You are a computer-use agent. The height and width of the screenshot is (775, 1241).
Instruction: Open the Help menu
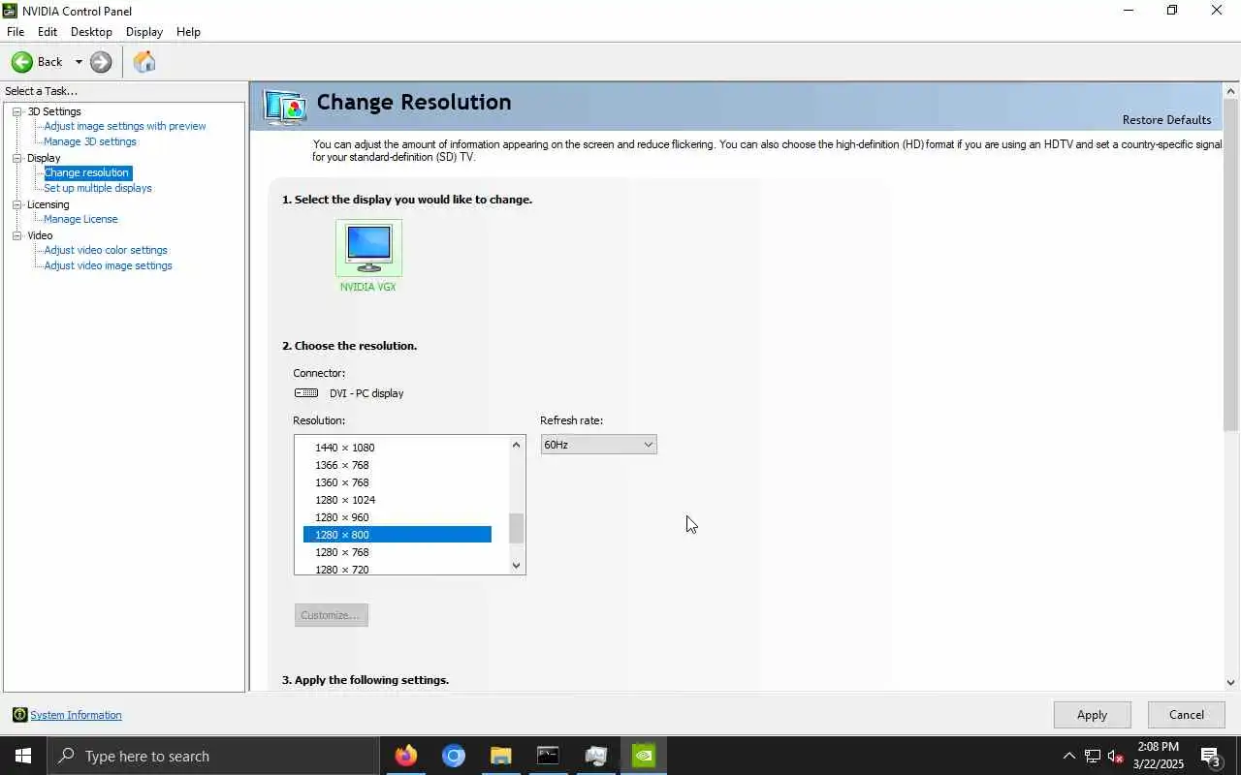(188, 32)
